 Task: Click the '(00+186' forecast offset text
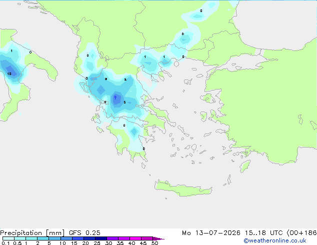(301, 233)
